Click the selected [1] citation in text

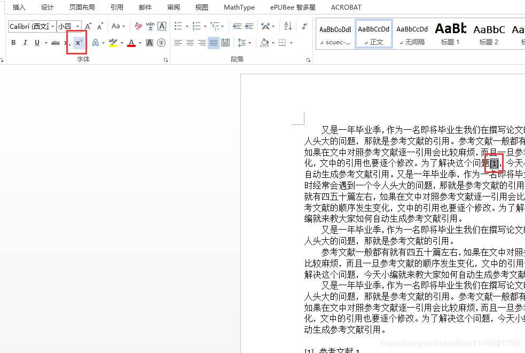click(x=494, y=163)
